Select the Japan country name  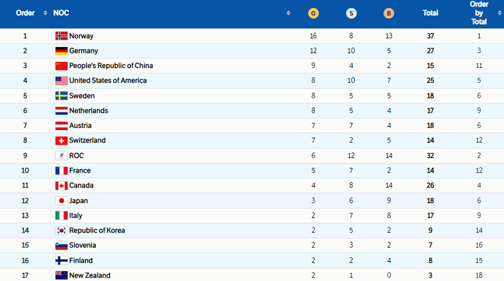(x=79, y=201)
